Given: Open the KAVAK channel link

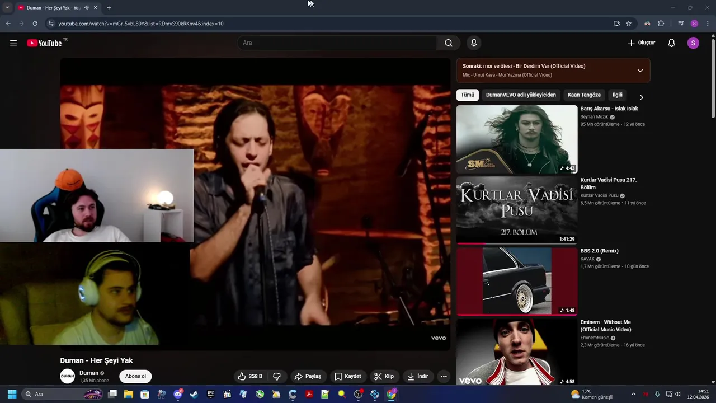Looking at the screenshot, I should pos(587,259).
